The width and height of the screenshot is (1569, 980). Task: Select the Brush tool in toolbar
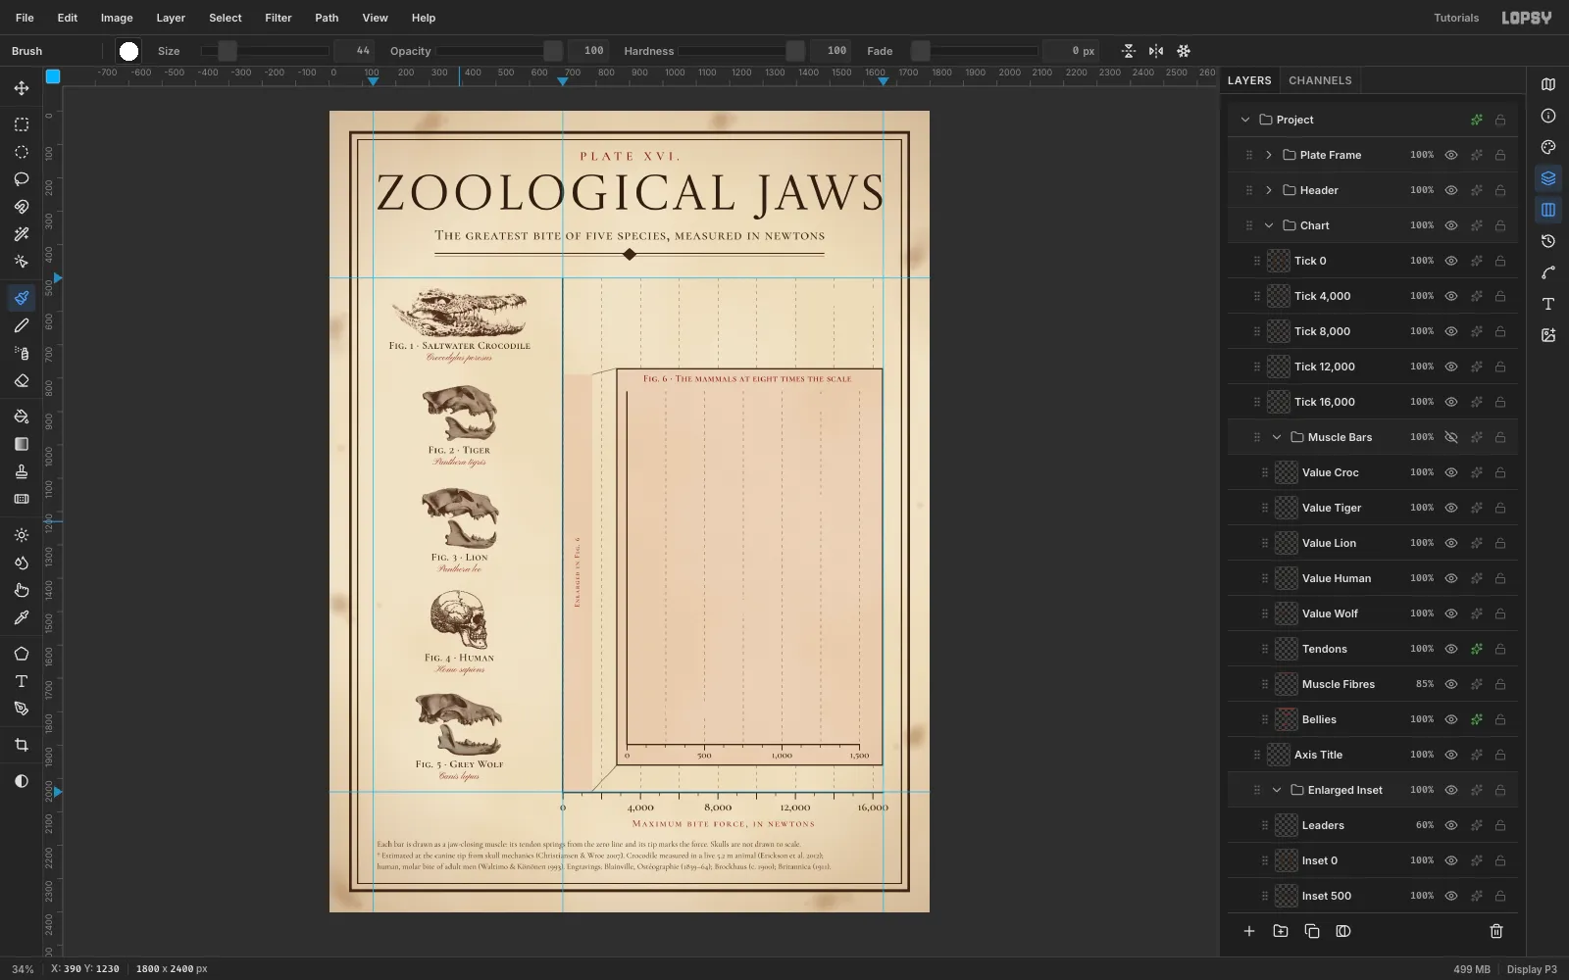[21, 298]
